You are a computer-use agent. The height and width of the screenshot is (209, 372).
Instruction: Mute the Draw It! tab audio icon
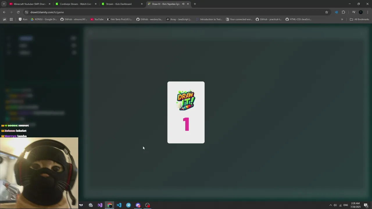pos(183,4)
